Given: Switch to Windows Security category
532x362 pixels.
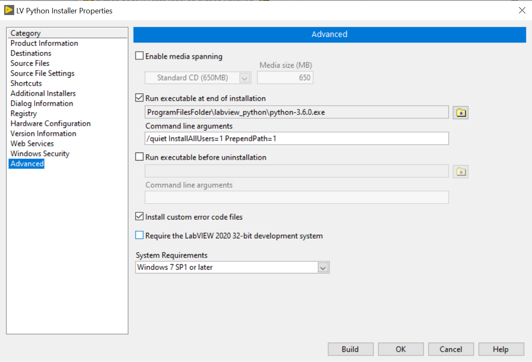Looking at the screenshot, I should (40, 154).
